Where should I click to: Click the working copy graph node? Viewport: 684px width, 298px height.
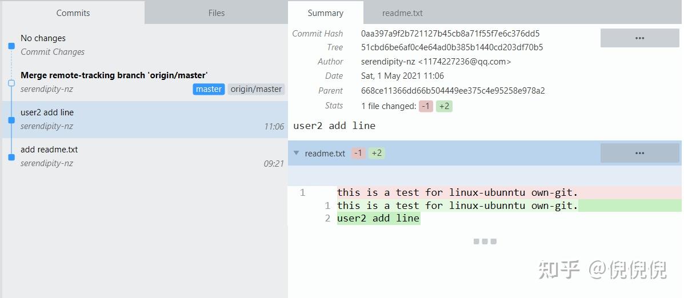pos(11,46)
